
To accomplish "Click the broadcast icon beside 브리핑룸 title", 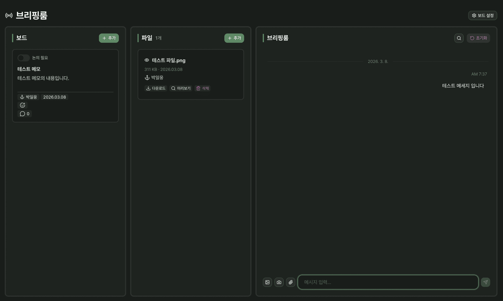I will [x=9, y=15].
